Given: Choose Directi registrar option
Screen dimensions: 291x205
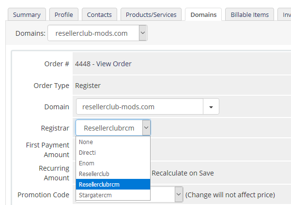Looking at the screenshot, I should (113, 153).
